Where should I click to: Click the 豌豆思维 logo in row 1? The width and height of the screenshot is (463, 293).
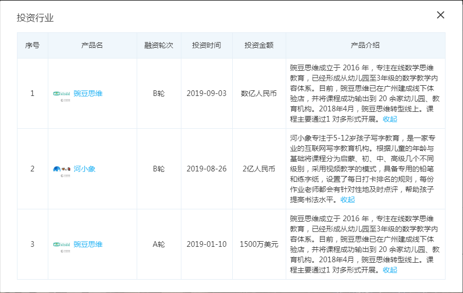62,94
